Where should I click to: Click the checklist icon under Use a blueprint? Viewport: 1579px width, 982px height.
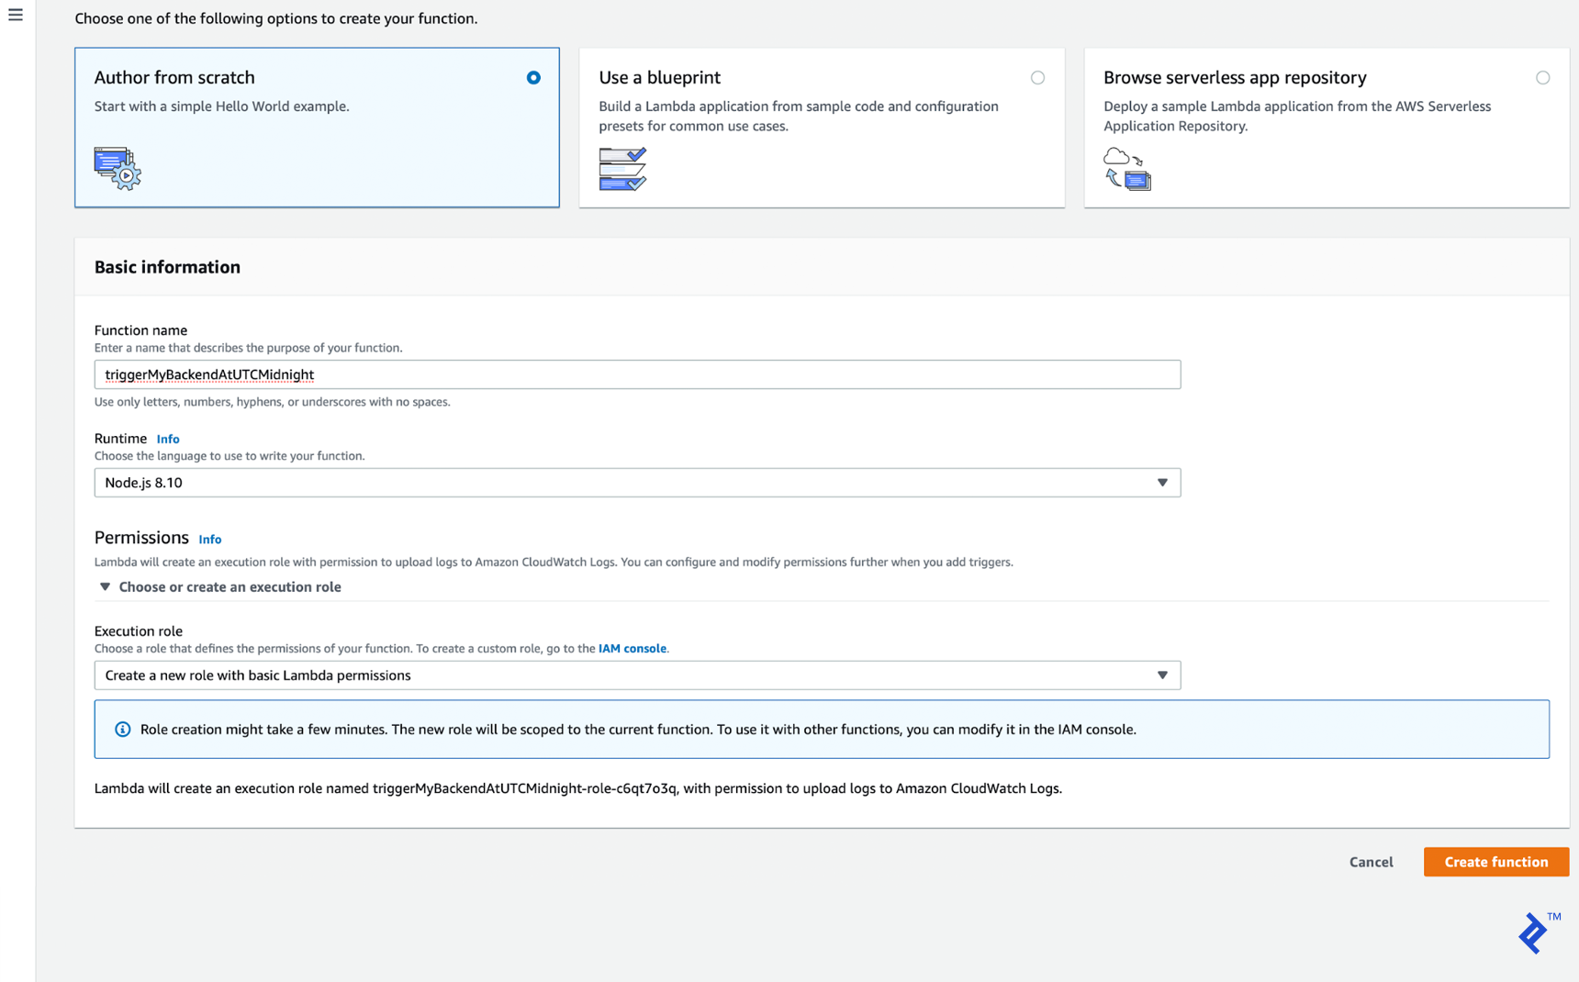622,169
